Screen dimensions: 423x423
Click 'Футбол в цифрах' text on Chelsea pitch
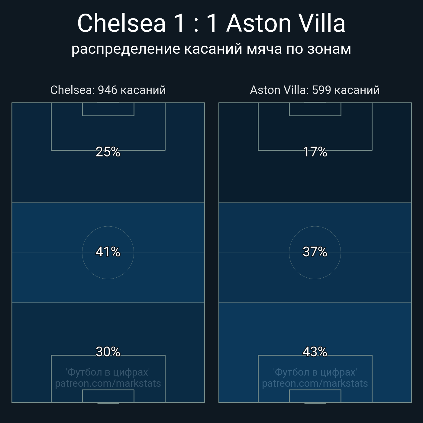tap(108, 372)
